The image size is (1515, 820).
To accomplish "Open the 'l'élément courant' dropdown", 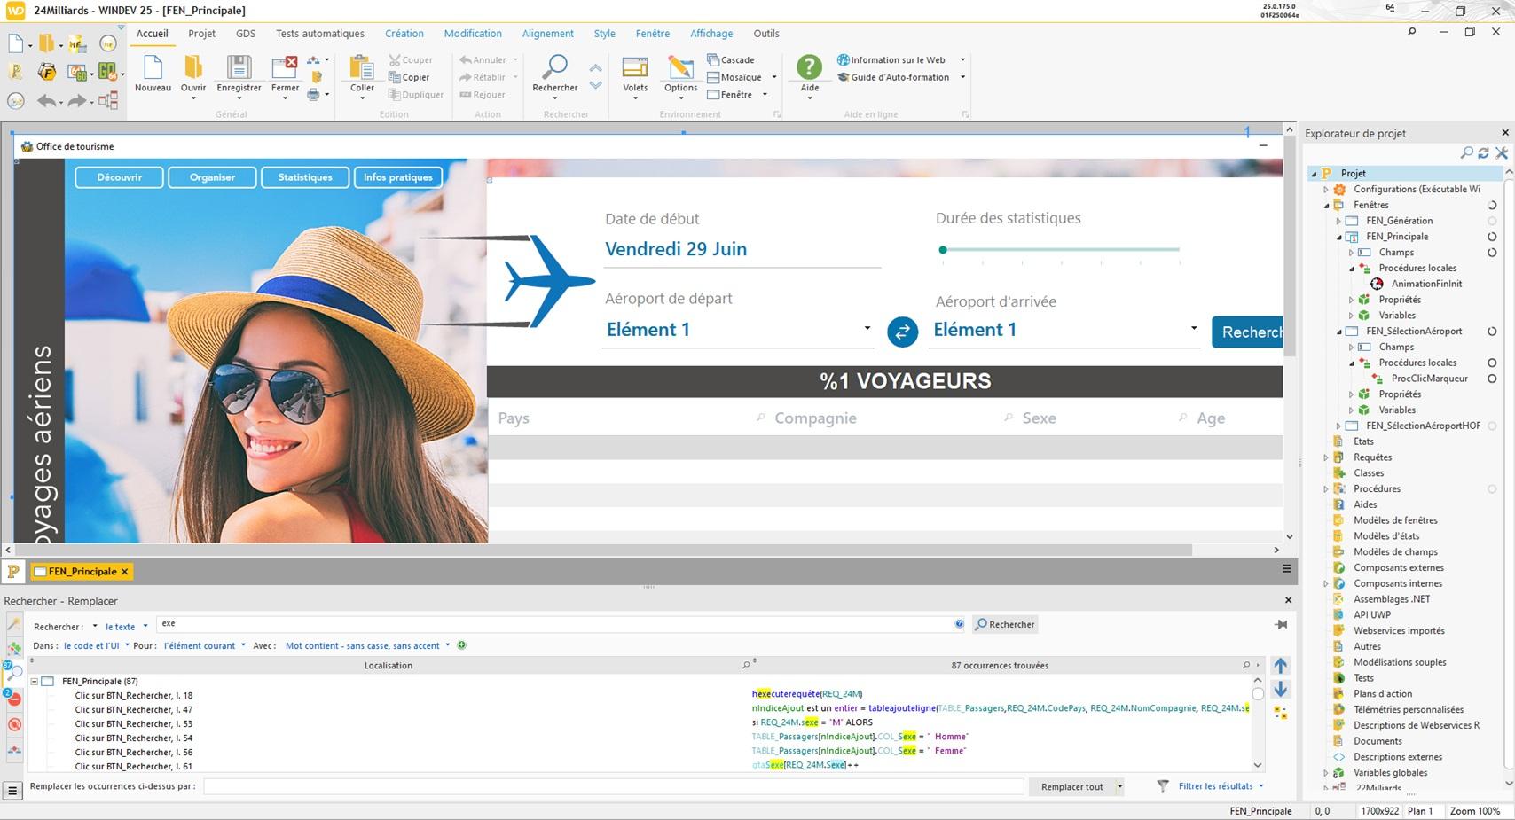I will point(205,645).
